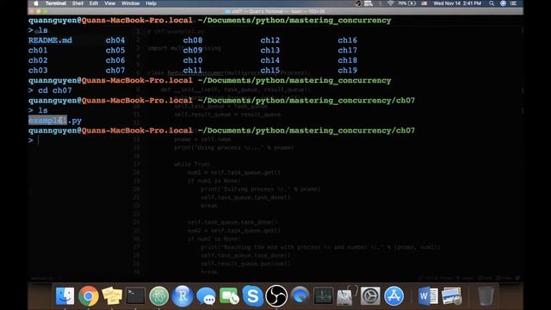This screenshot has width=551, height=310.
Task: Click the highlighted example1.py filename
Action: 55,121
